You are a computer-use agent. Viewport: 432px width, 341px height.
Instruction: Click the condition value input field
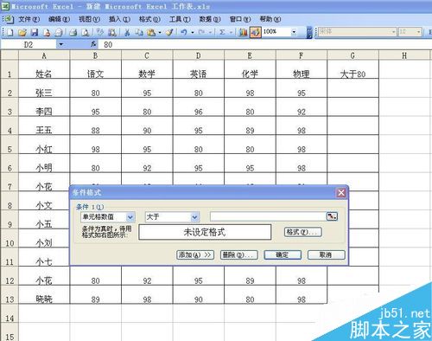coord(268,216)
